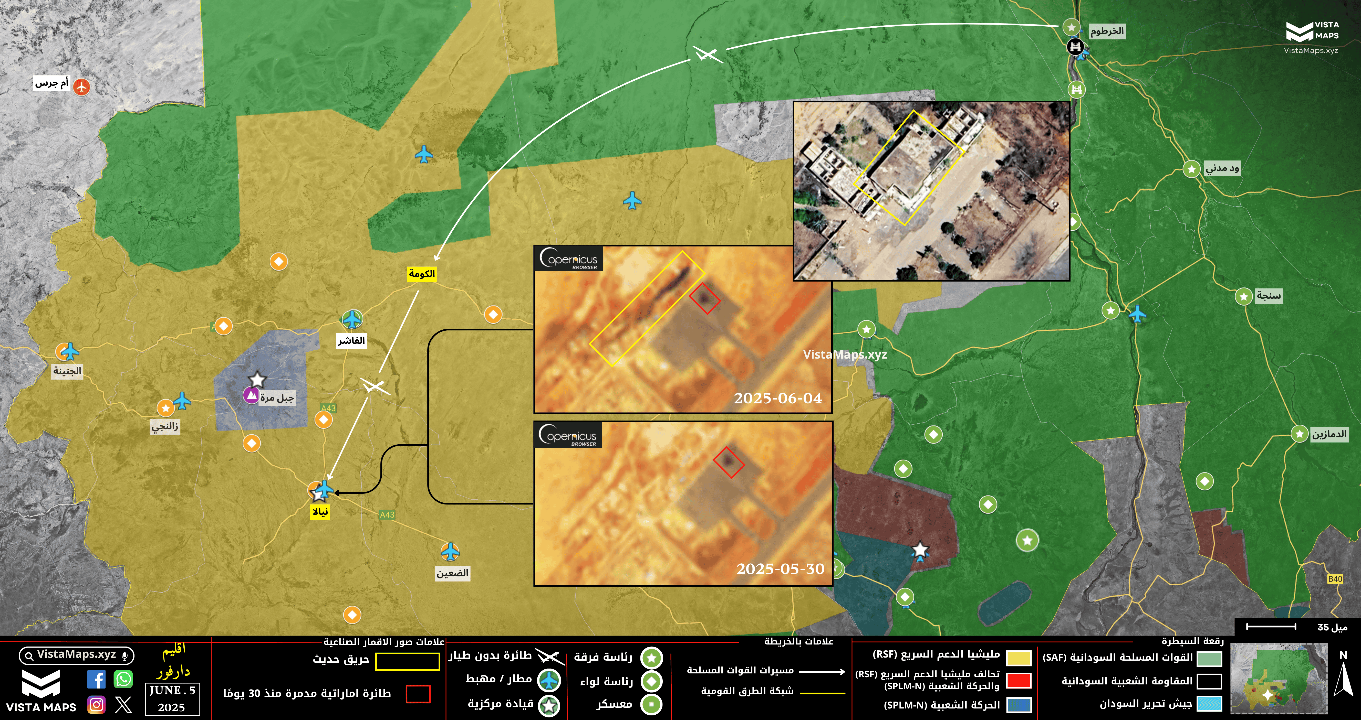Click the star icon beside سنجة
This screenshot has height=720, width=1361.
(x=1244, y=296)
